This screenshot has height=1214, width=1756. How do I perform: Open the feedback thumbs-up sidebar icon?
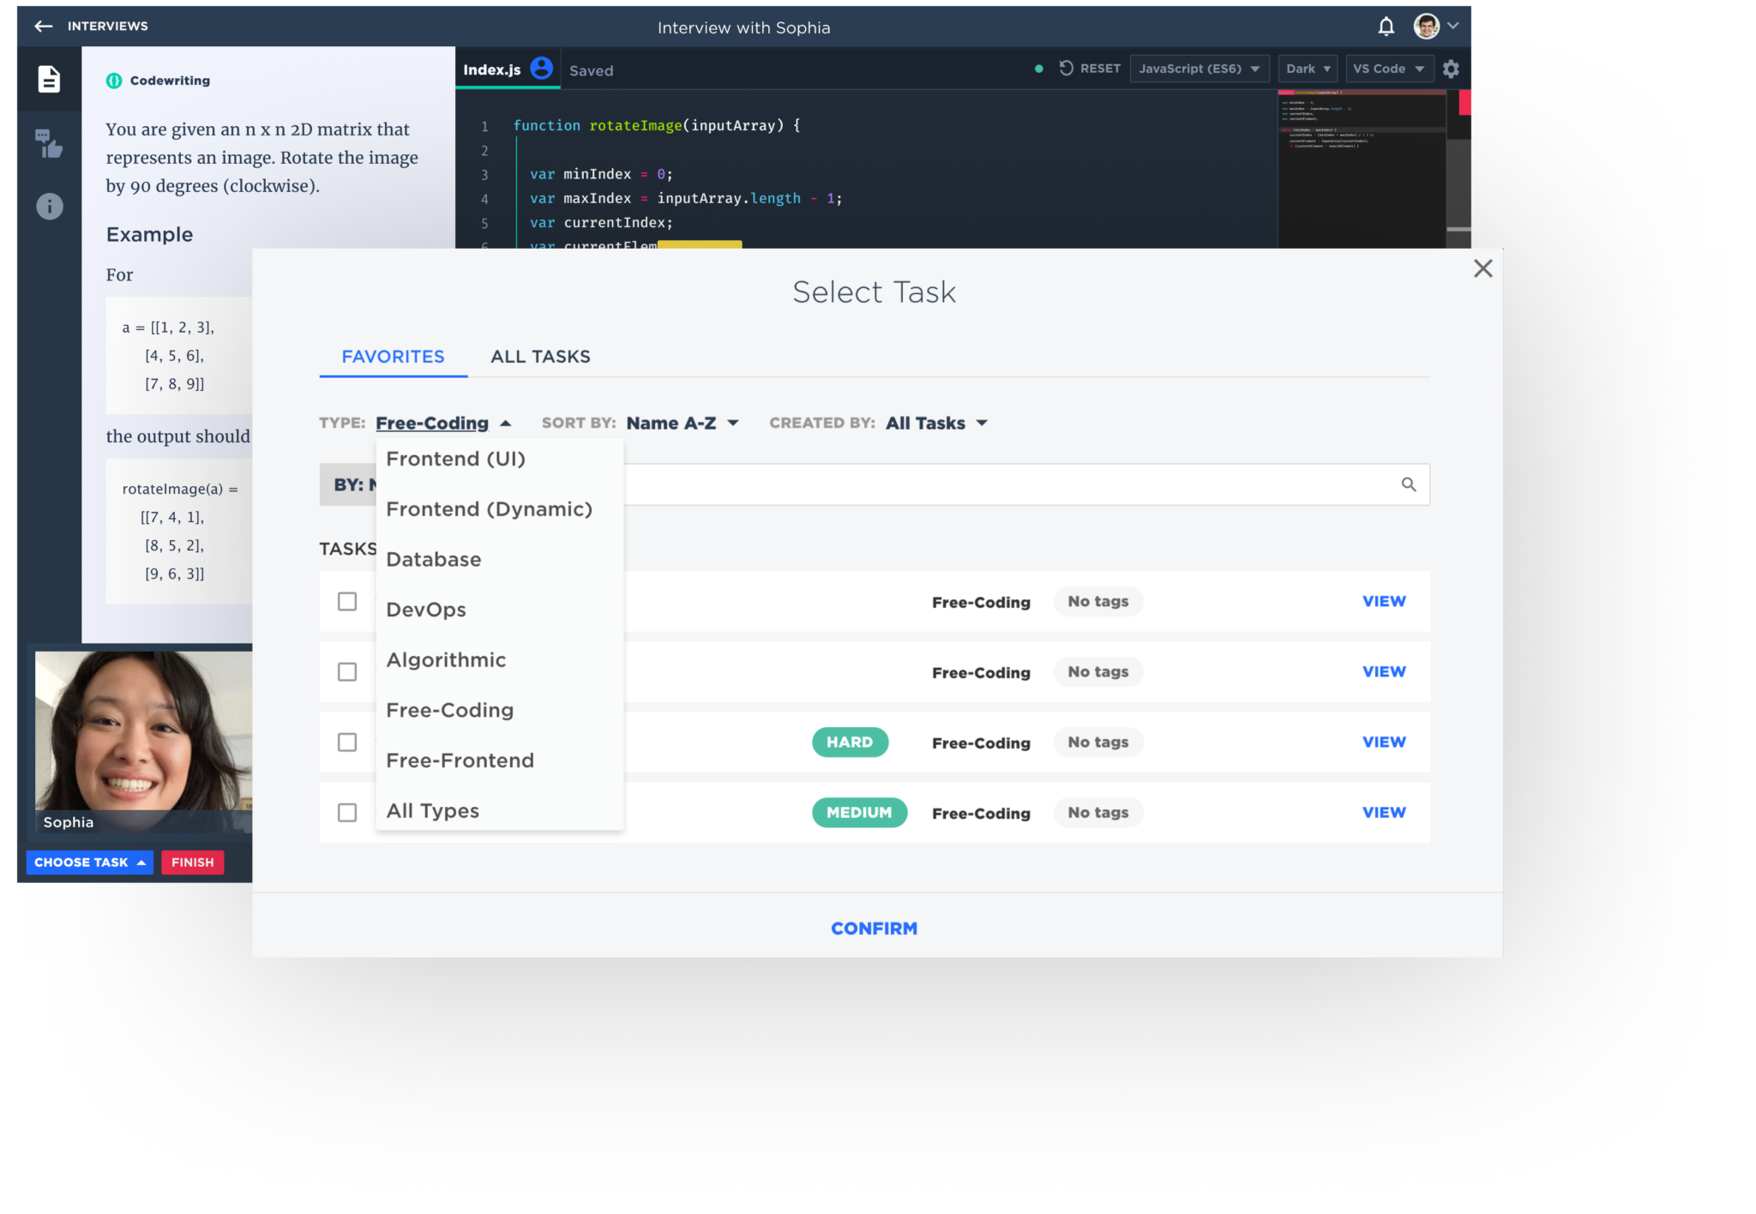pyautogui.click(x=49, y=143)
